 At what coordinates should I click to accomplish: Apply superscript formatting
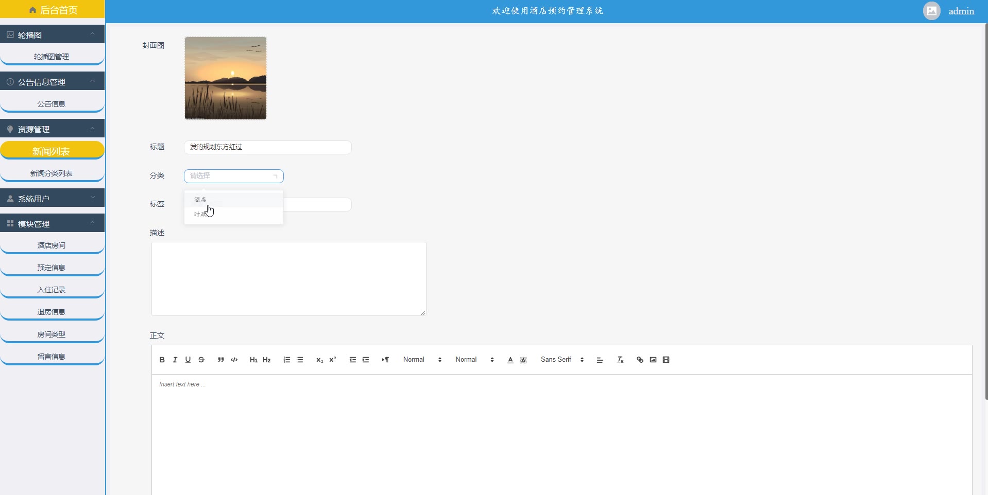333,360
